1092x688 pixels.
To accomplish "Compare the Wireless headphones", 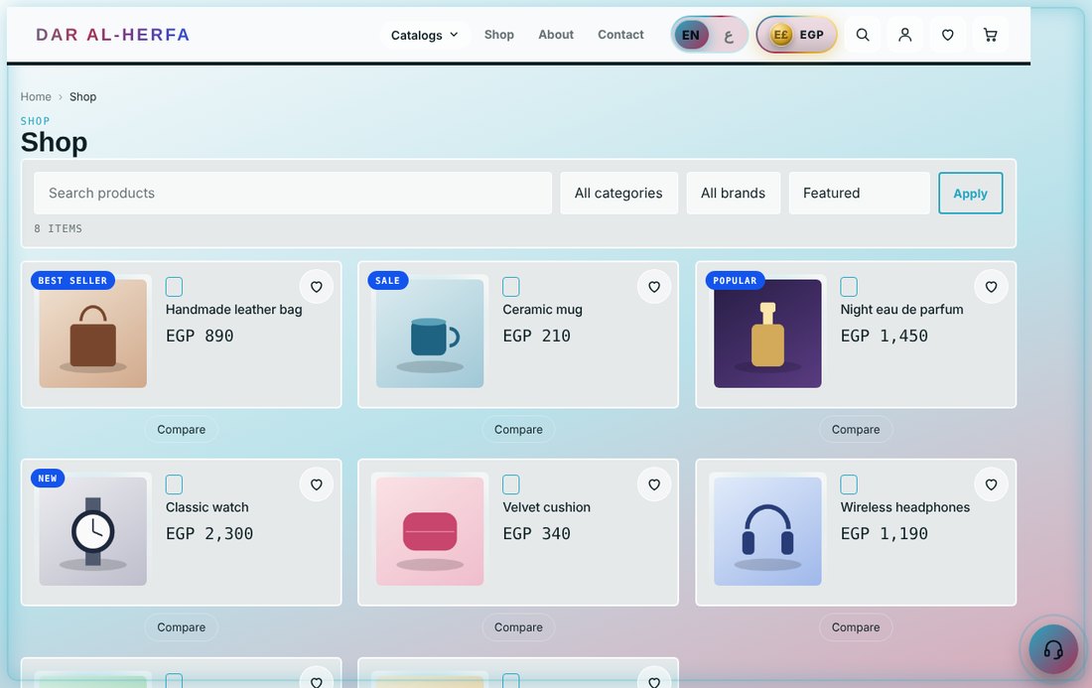I will click(x=856, y=627).
